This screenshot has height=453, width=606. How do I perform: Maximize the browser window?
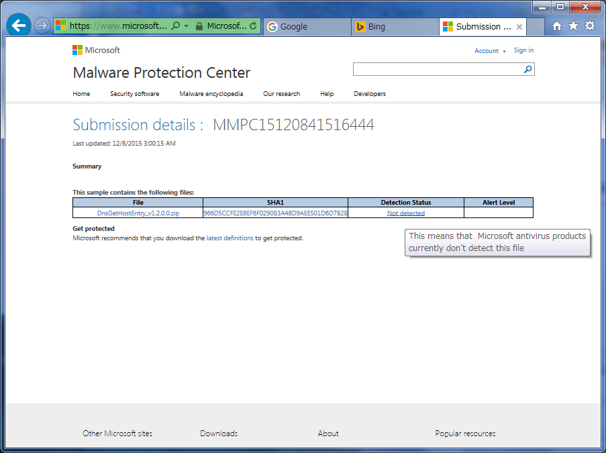(x=560, y=7)
